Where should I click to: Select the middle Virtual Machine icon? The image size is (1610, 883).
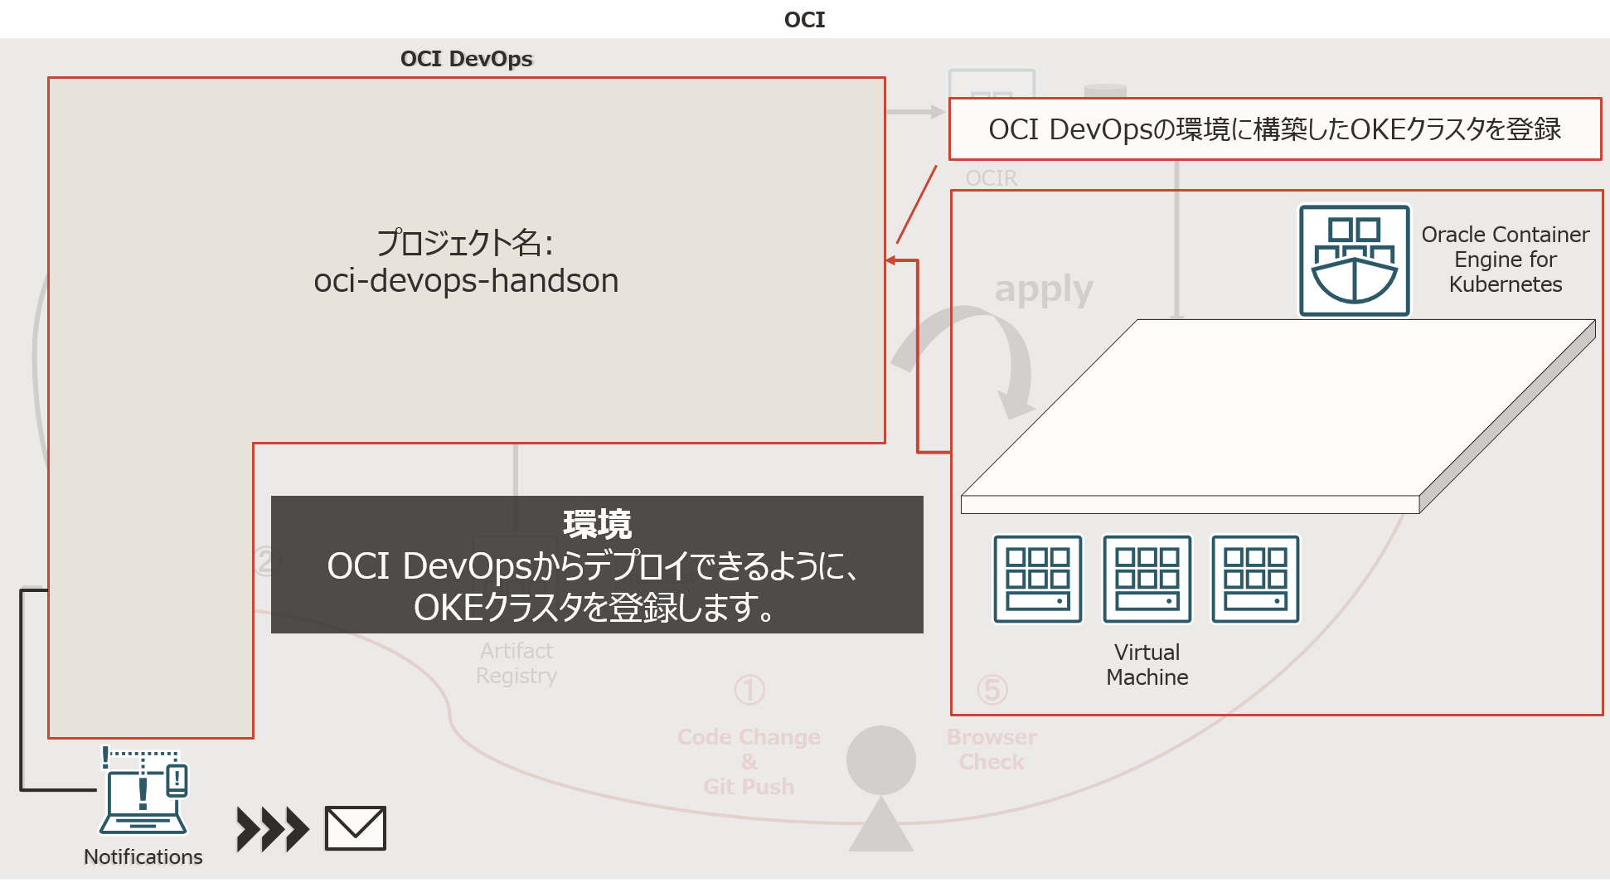pyautogui.click(x=1147, y=579)
